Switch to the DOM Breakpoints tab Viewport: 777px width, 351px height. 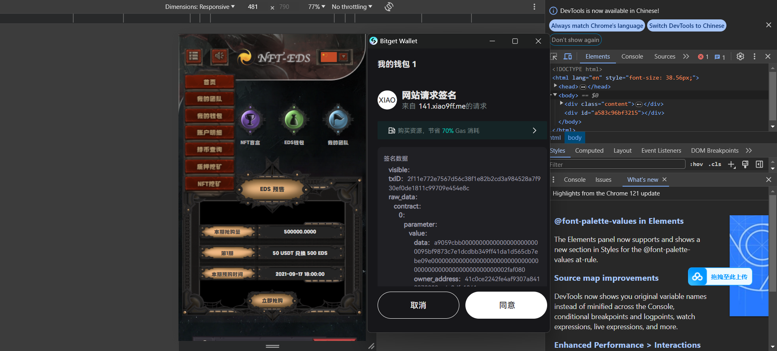[715, 151]
